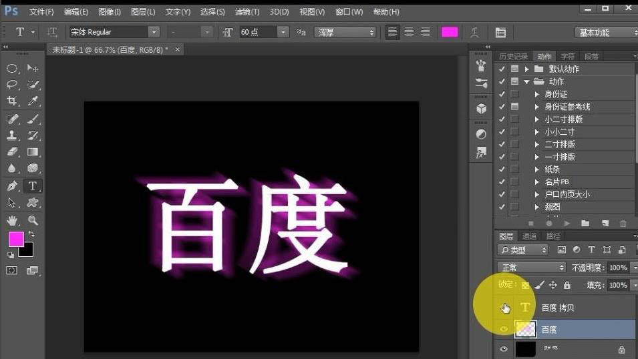Toggle 默认动作 action set checkmark

point(502,69)
